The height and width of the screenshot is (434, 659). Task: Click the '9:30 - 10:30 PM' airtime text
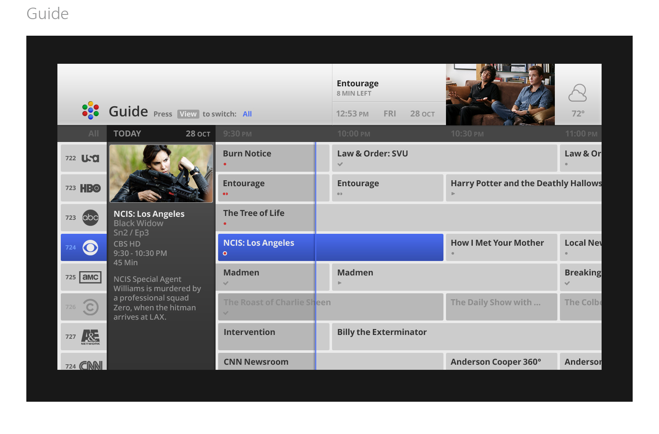point(140,253)
